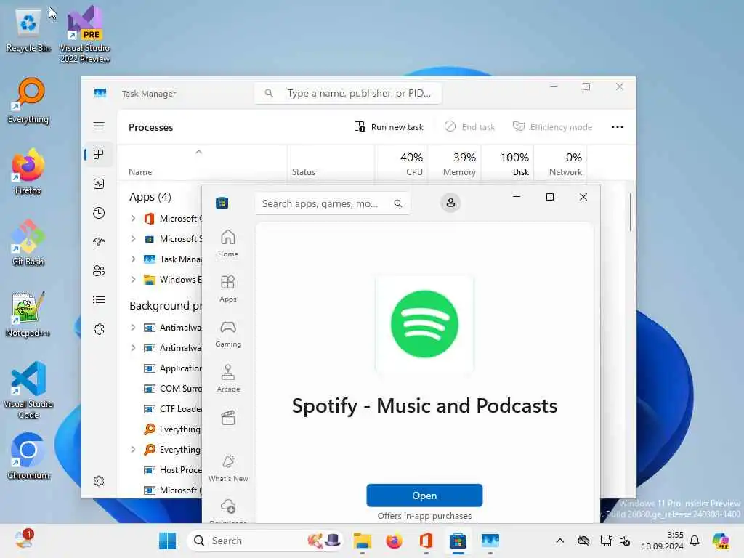Focus Task Manager search by name field

click(x=348, y=93)
